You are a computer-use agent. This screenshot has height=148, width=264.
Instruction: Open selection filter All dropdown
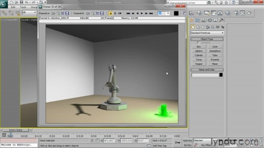29,12
